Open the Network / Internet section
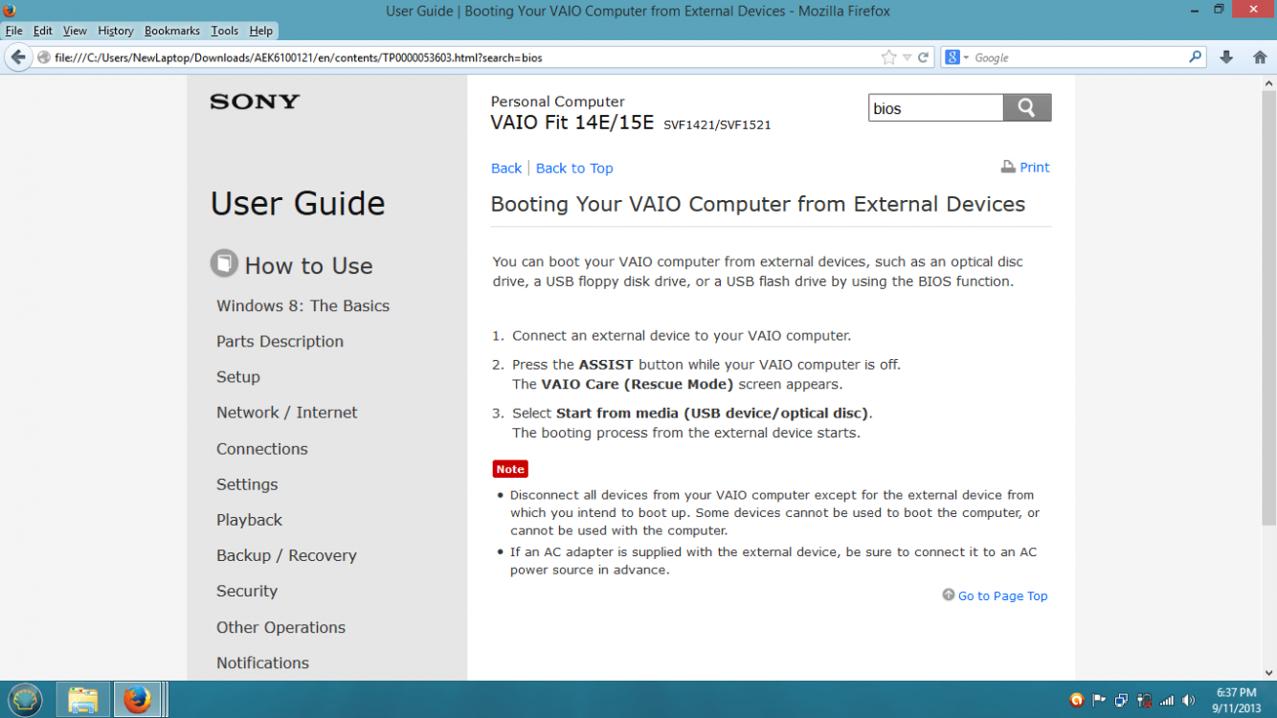This screenshot has width=1277, height=718. (x=287, y=413)
